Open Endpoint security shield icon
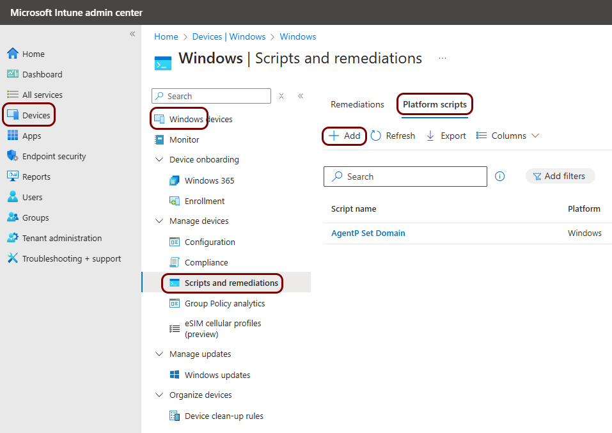 (x=12, y=156)
